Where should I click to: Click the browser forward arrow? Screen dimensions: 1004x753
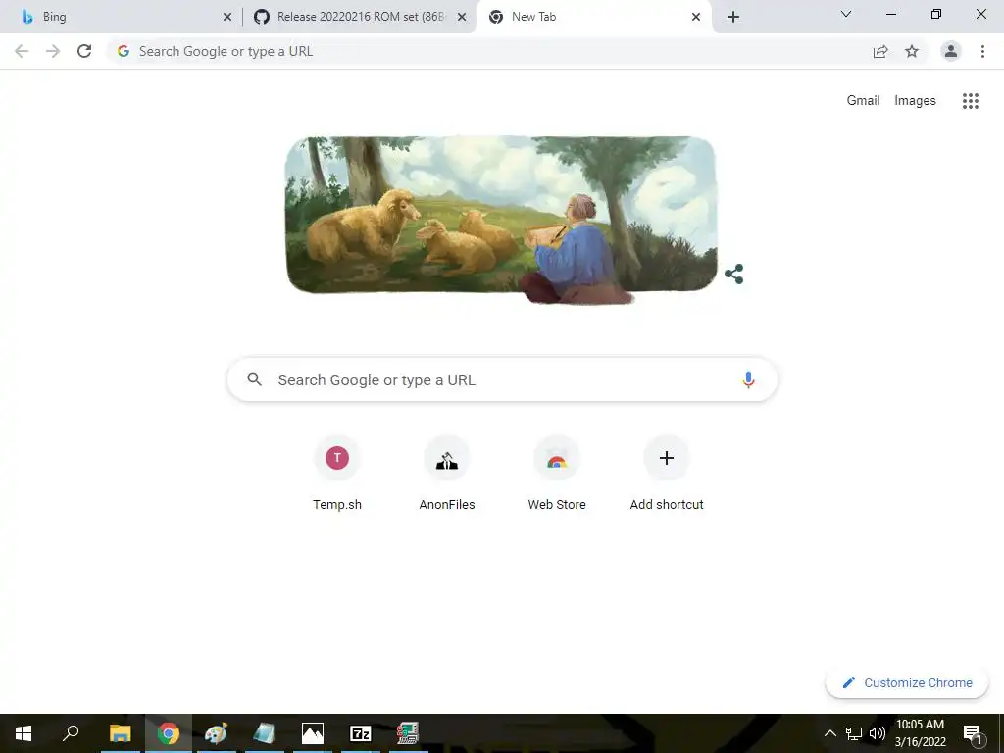point(53,51)
